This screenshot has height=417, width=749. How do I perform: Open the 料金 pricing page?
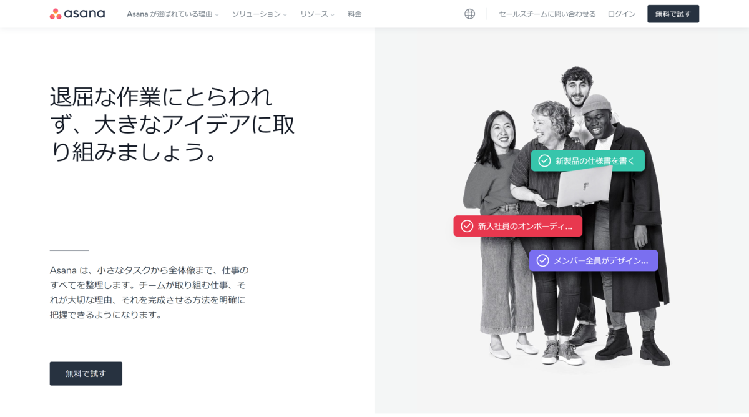coord(355,14)
